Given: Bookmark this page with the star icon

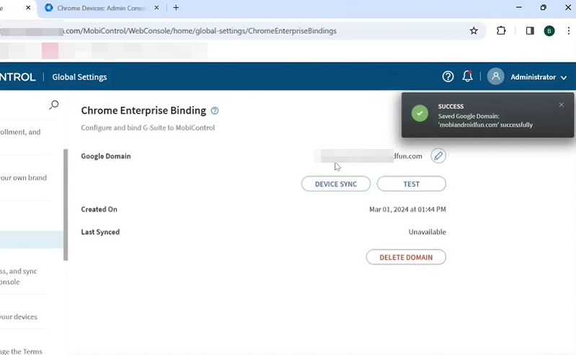Looking at the screenshot, I should 474,31.
